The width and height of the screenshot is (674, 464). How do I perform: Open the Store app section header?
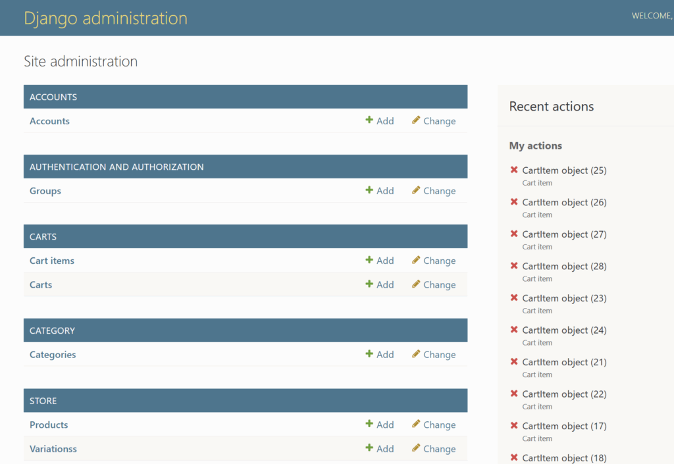[x=43, y=401]
